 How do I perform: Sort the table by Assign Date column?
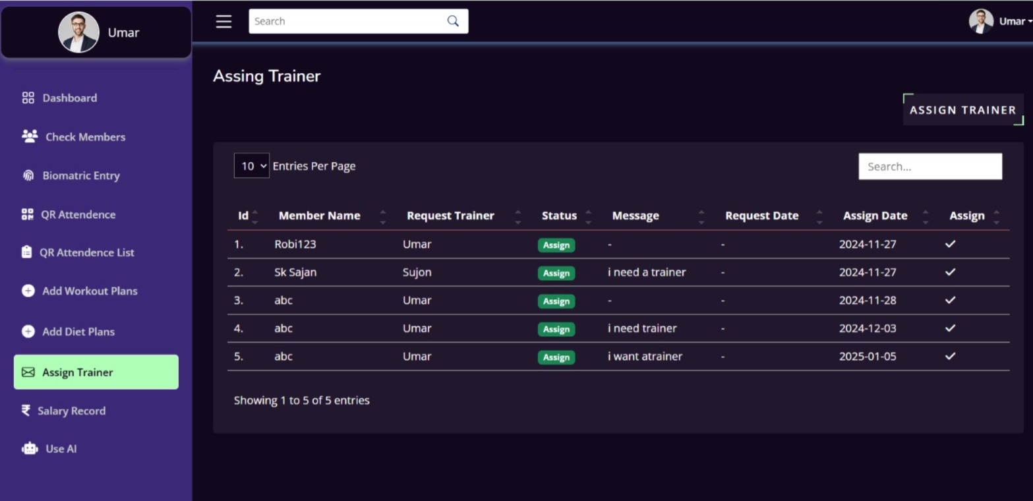pyautogui.click(x=875, y=216)
